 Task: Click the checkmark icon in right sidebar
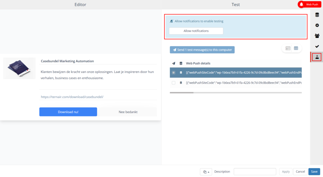[317, 46]
